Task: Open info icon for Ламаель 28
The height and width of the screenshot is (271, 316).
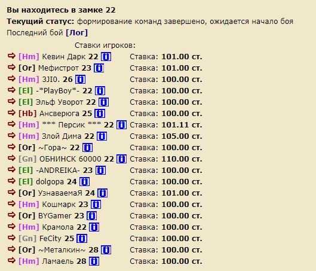Action: pyautogui.click(x=94, y=261)
